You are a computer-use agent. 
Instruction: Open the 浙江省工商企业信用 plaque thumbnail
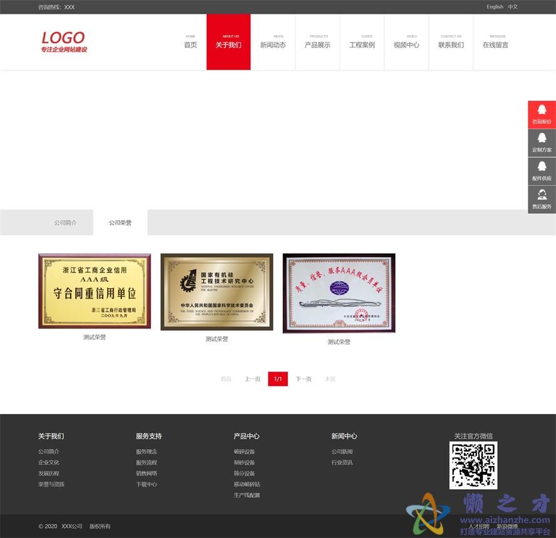point(95,291)
